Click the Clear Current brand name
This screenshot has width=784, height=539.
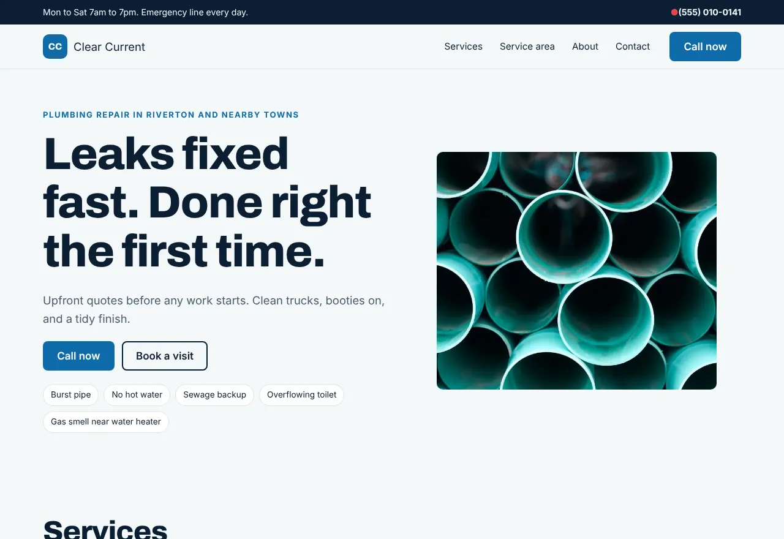click(110, 47)
